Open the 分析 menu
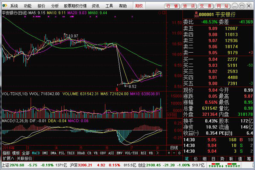Screen dimensions: 255x170 pos(55,6)
